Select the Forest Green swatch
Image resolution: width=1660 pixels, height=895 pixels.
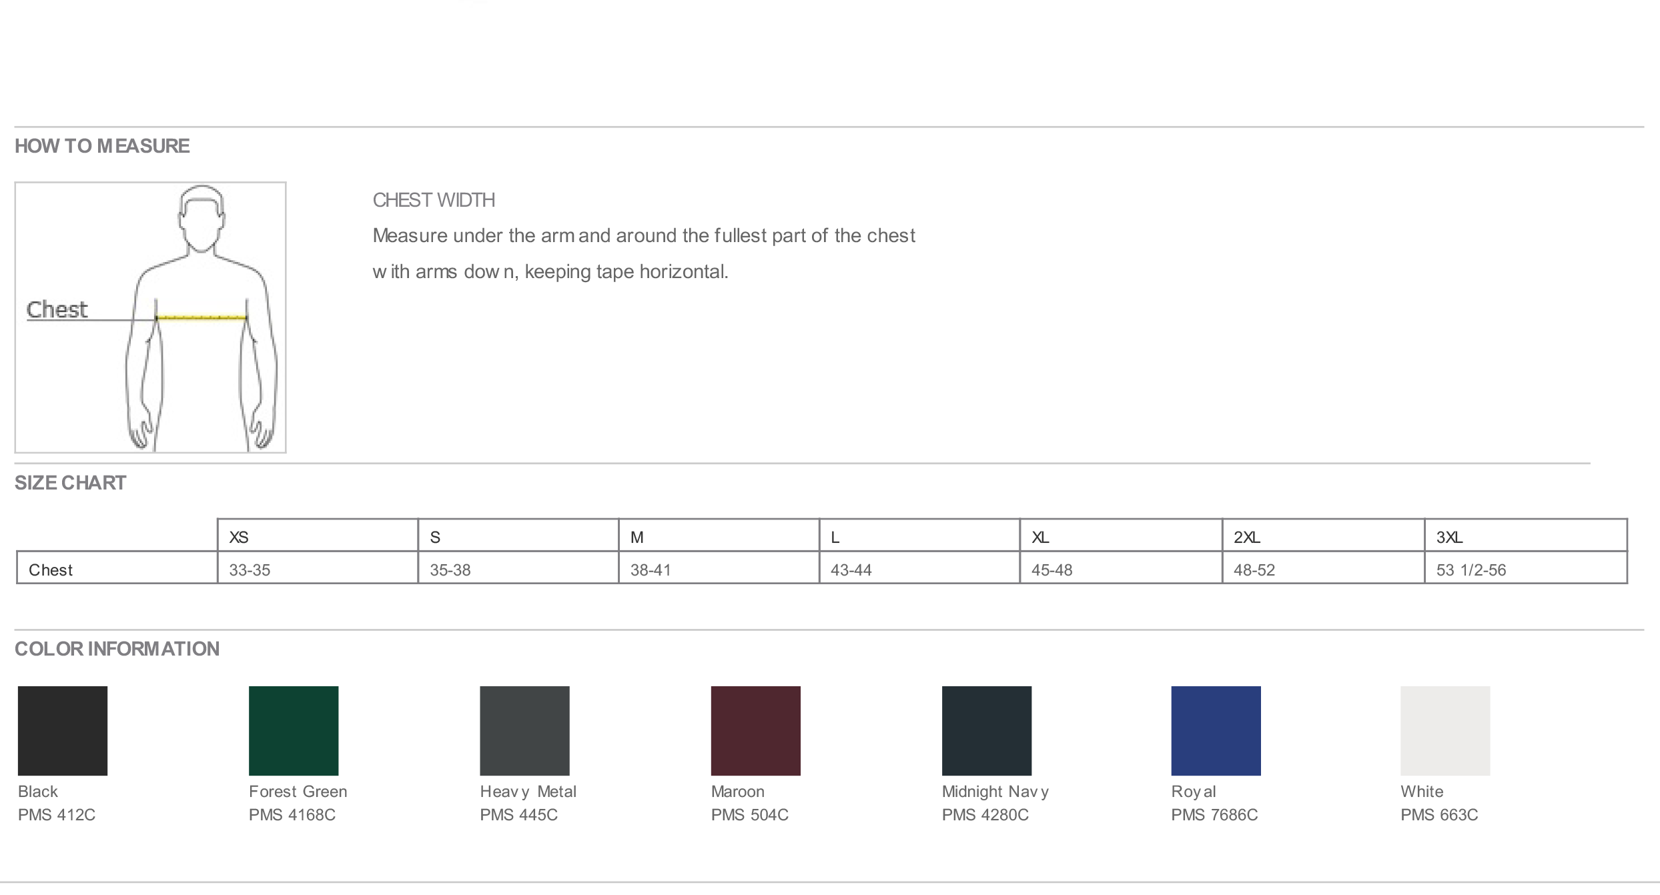point(294,730)
